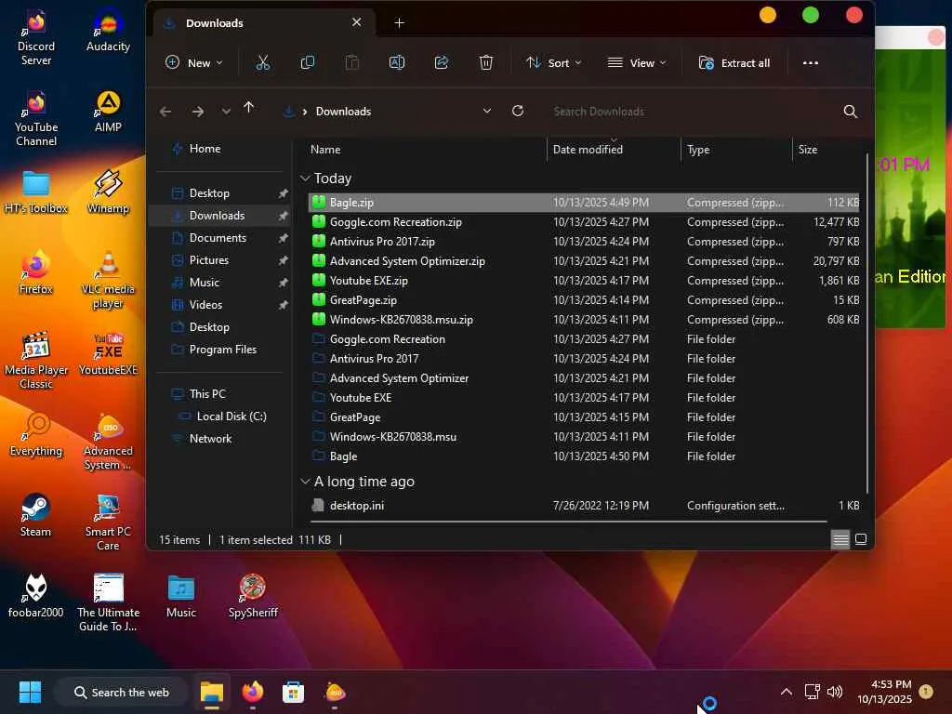Refresh the Downloads folder view
The width and height of the screenshot is (952, 714).
518,111
